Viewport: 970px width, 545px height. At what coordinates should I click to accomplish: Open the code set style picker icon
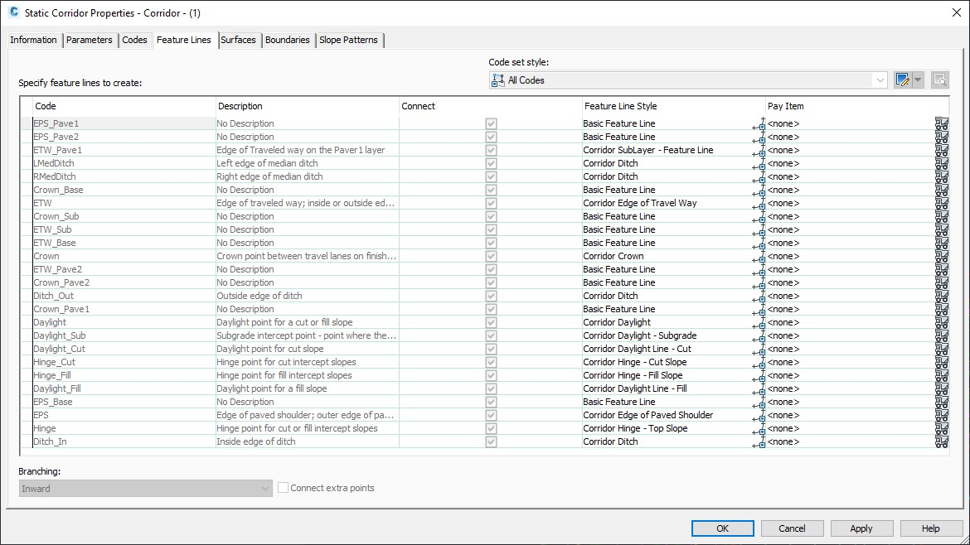(940, 80)
